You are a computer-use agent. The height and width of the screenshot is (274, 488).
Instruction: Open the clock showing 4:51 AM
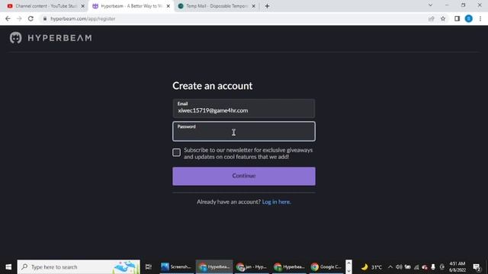(457, 267)
